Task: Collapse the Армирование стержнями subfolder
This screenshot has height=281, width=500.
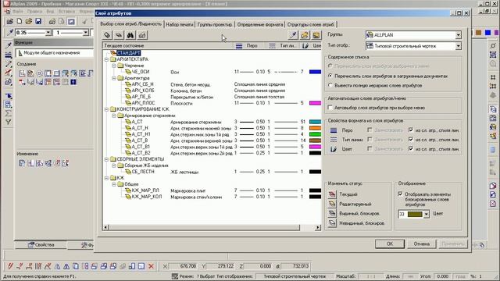Action: click(114, 116)
